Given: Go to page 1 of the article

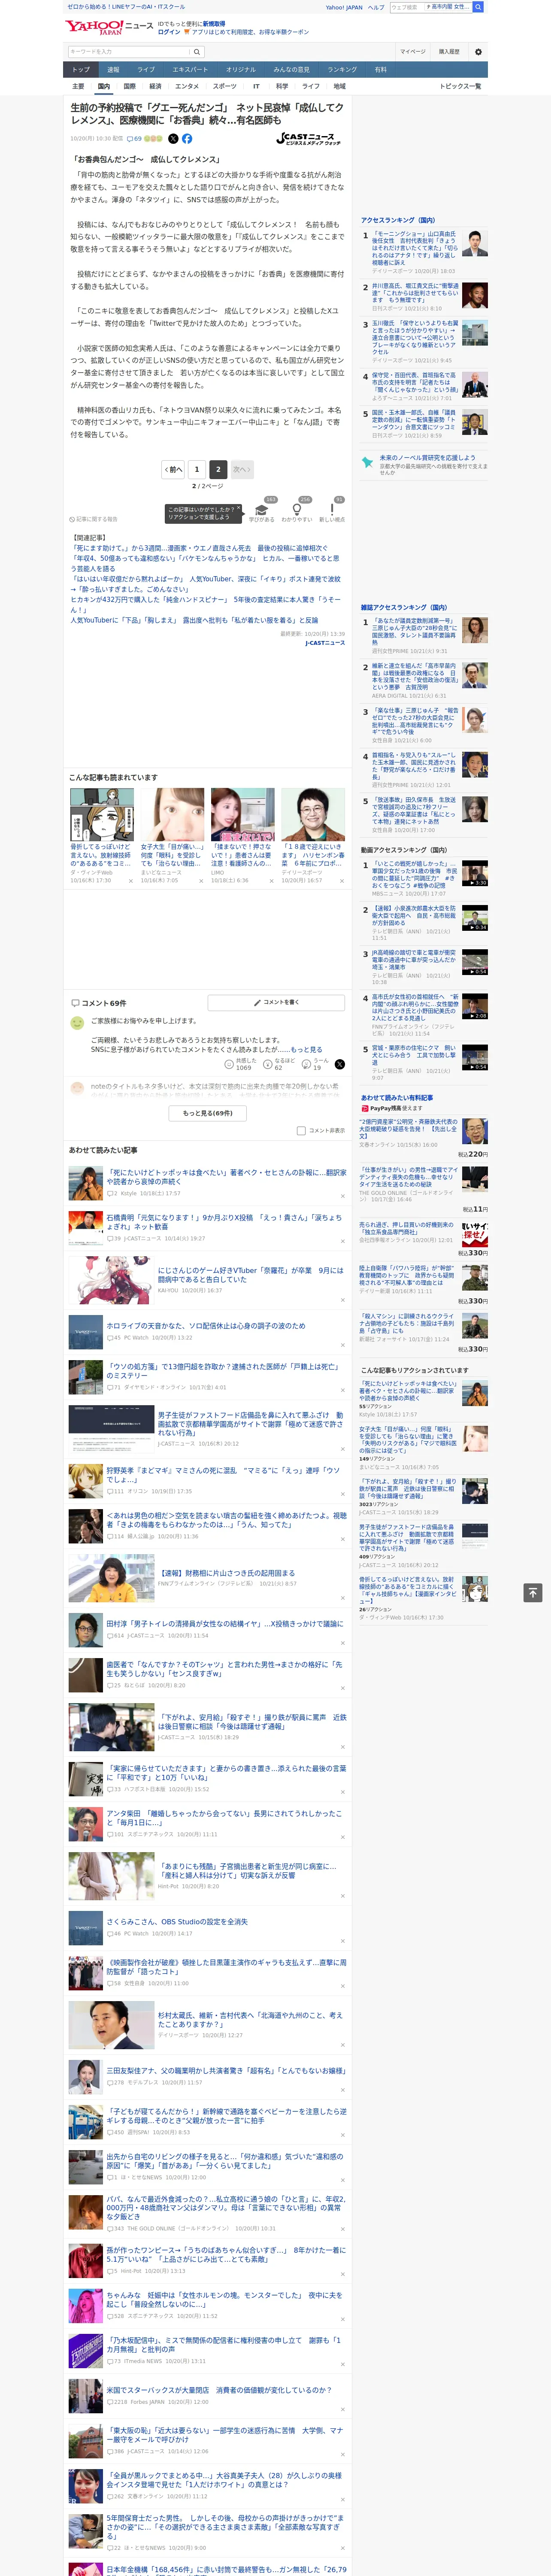Looking at the screenshot, I should [197, 469].
